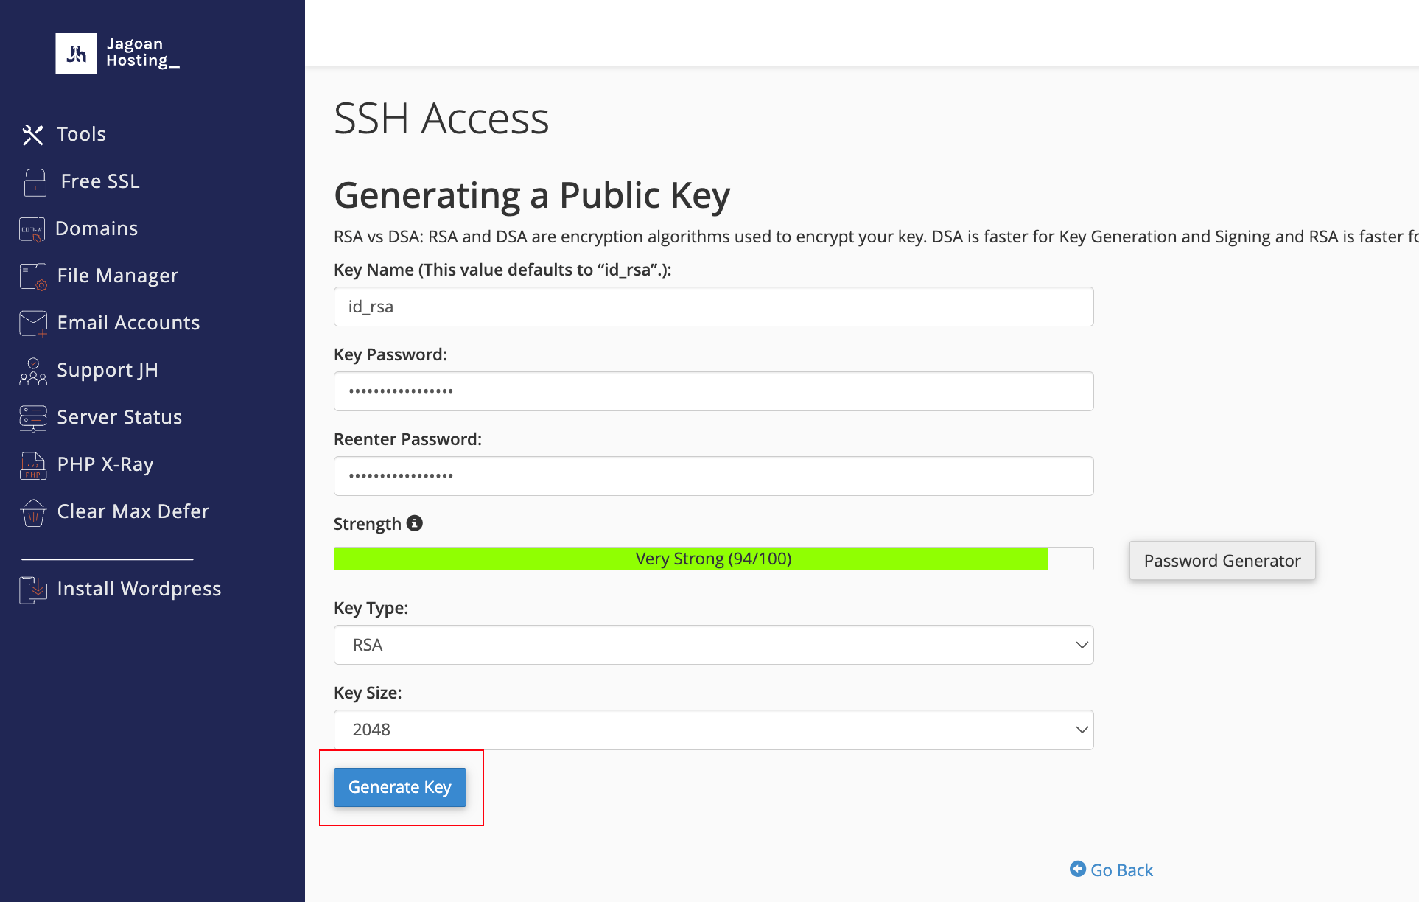Open the File Manager folder icon

(33, 276)
